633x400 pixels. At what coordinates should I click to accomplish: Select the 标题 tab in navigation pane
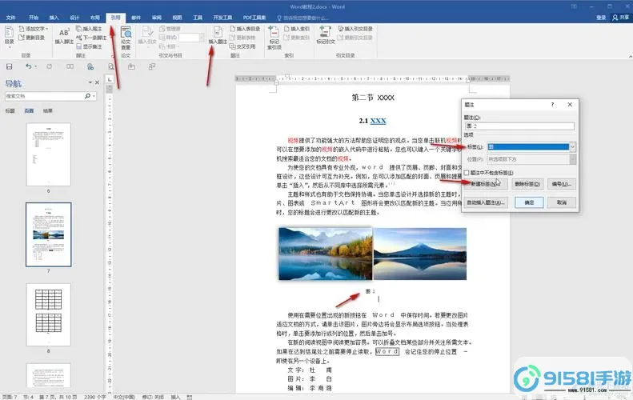click(x=10, y=110)
